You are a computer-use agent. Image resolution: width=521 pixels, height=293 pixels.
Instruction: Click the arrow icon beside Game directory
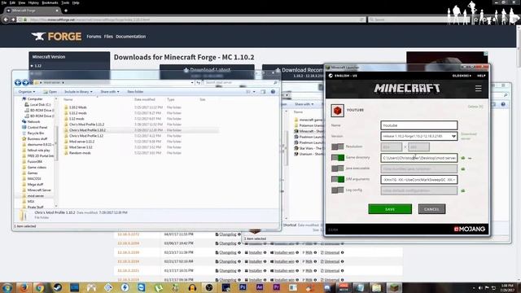470,158
